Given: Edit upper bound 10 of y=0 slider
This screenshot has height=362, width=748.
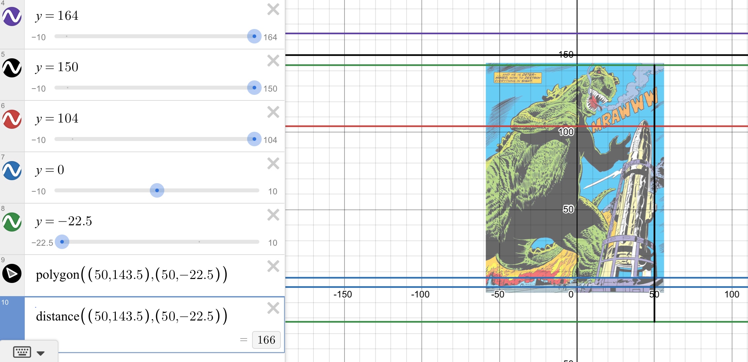Looking at the screenshot, I should (x=273, y=191).
